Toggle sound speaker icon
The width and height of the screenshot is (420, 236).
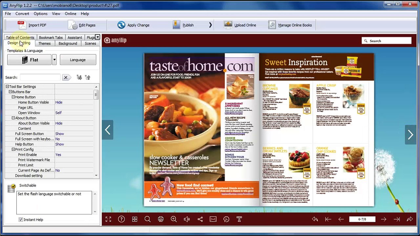point(187,219)
